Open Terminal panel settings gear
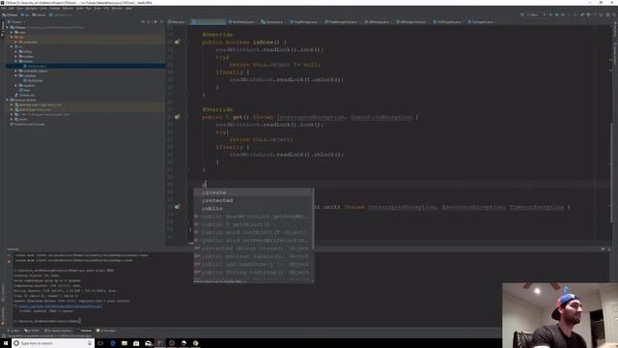 click(x=603, y=249)
